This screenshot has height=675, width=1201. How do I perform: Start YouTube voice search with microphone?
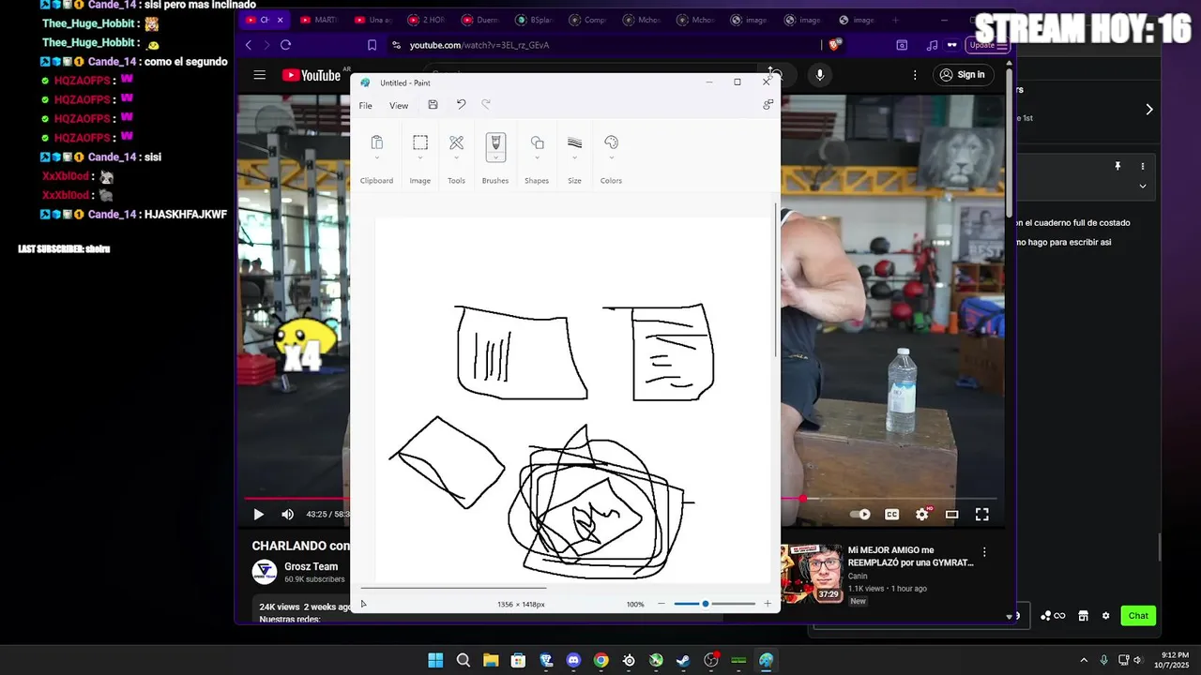(820, 75)
